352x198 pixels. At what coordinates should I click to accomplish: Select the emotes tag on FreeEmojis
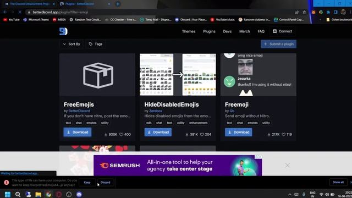point(91,123)
